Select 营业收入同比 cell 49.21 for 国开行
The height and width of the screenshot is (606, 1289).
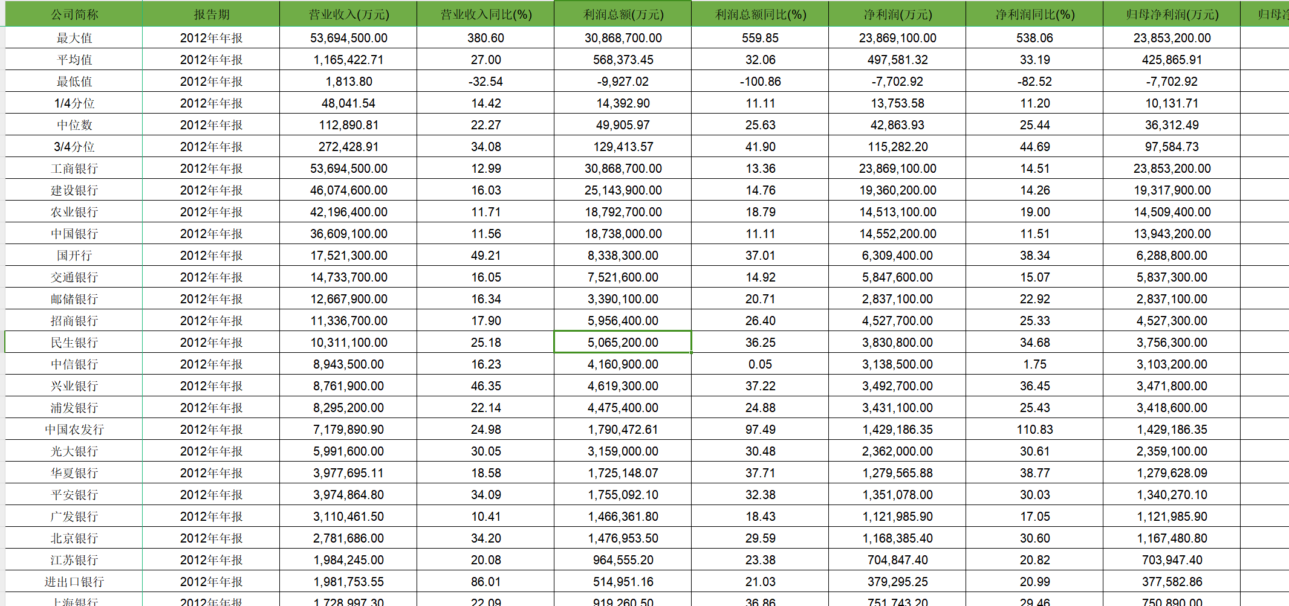485,255
